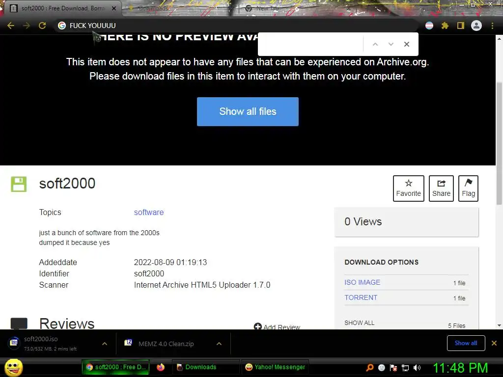Click the zip file icon for MEMZ
This screenshot has height=377, width=503.
pos(128,343)
